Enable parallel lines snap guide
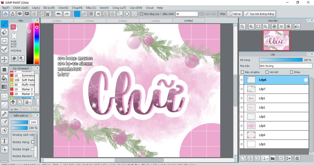The height and width of the screenshot is (165, 314). coord(84,14)
